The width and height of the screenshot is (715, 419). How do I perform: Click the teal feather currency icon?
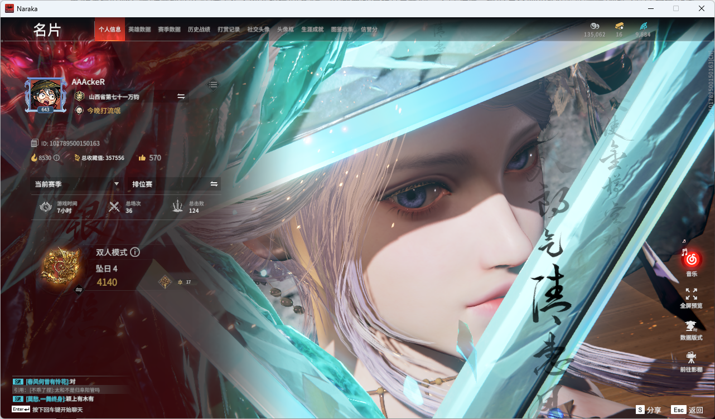point(643,26)
